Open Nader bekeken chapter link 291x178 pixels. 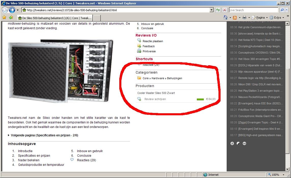click(x=28, y=160)
